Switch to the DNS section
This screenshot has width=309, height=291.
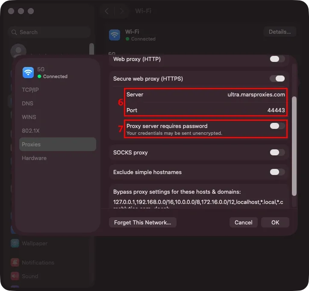27,104
